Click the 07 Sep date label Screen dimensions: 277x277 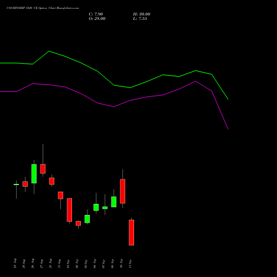pos(104,264)
